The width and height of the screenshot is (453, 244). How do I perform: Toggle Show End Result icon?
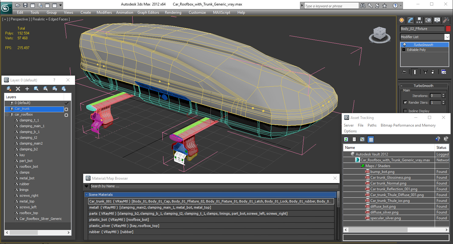click(415, 72)
